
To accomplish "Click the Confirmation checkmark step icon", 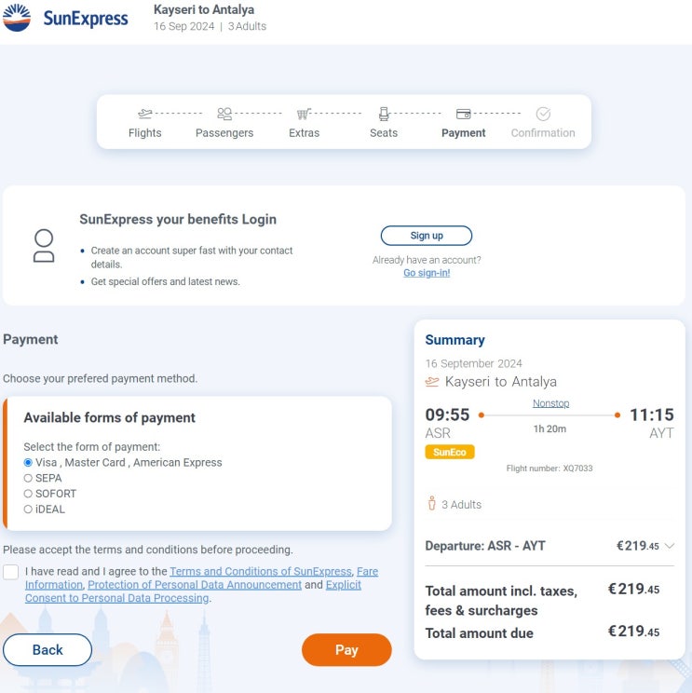I will [543, 114].
